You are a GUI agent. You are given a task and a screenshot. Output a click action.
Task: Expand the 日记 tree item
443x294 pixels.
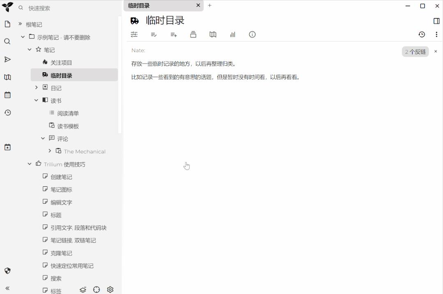tap(36, 87)
